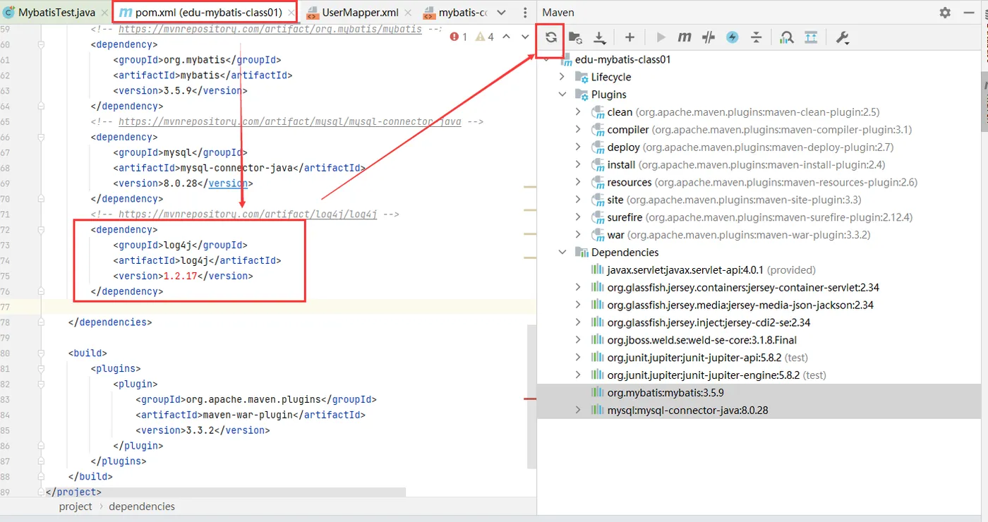Click the edu-mybatis-class01 Maven module icon
The height and width of the screenshot is (522, 988).
click(565, 59)
